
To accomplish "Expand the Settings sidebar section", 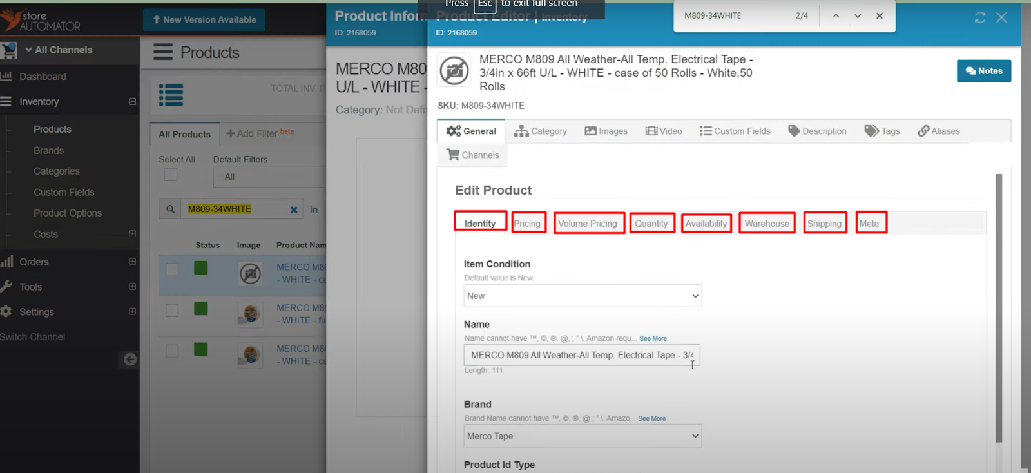I will pyautogui.click(x=132, y=312).
